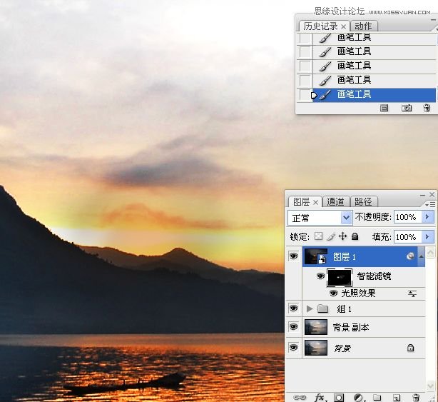The width and height of the screenshot is (438, 402).
Task: Click the 背景 layer thumbnail
Action: point(315,348)
